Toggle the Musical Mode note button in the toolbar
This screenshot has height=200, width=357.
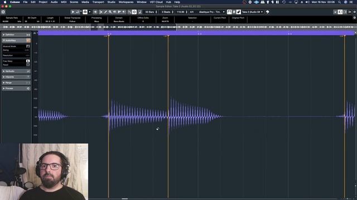click(x=140, y=12)
